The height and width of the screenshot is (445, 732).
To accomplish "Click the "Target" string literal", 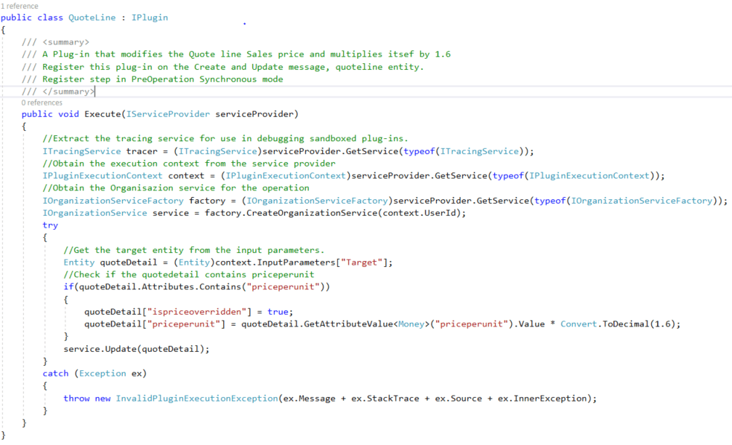I will pos(361,262).
